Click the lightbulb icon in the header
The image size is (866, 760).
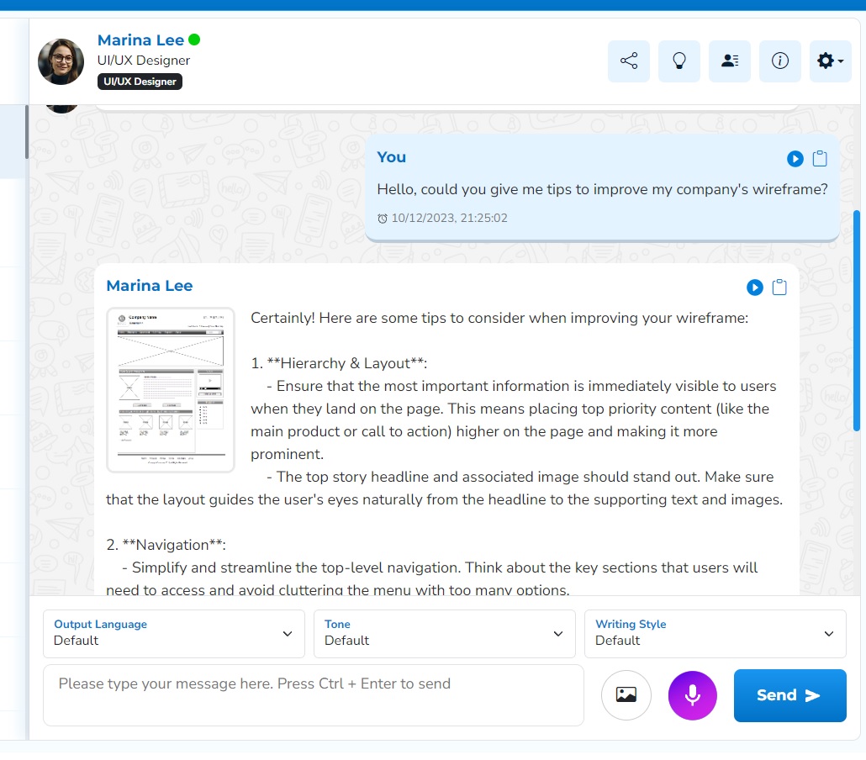click(679, 61)
